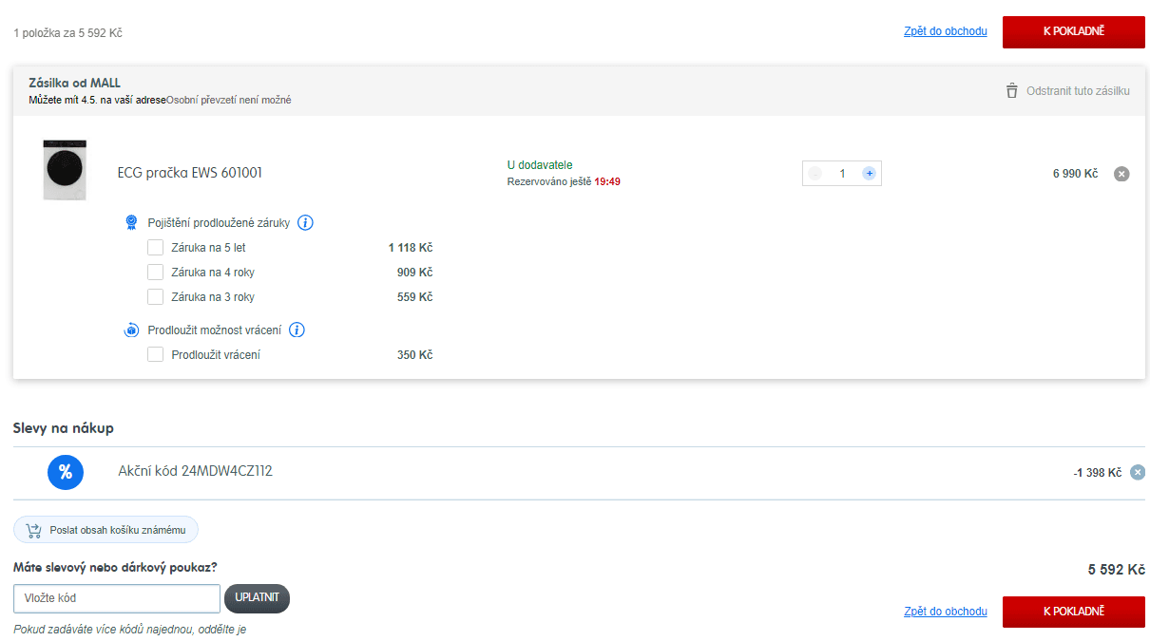This screenshot has height=641, width=1150.
Task: Click the 6 990 Kč item price
Action: tap(1075, 174)
